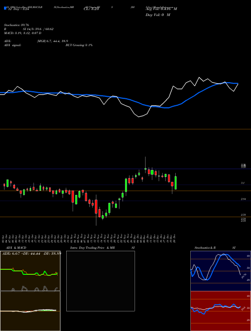Click the 'ADX & MACD' panel title

[x=16, y=248]
